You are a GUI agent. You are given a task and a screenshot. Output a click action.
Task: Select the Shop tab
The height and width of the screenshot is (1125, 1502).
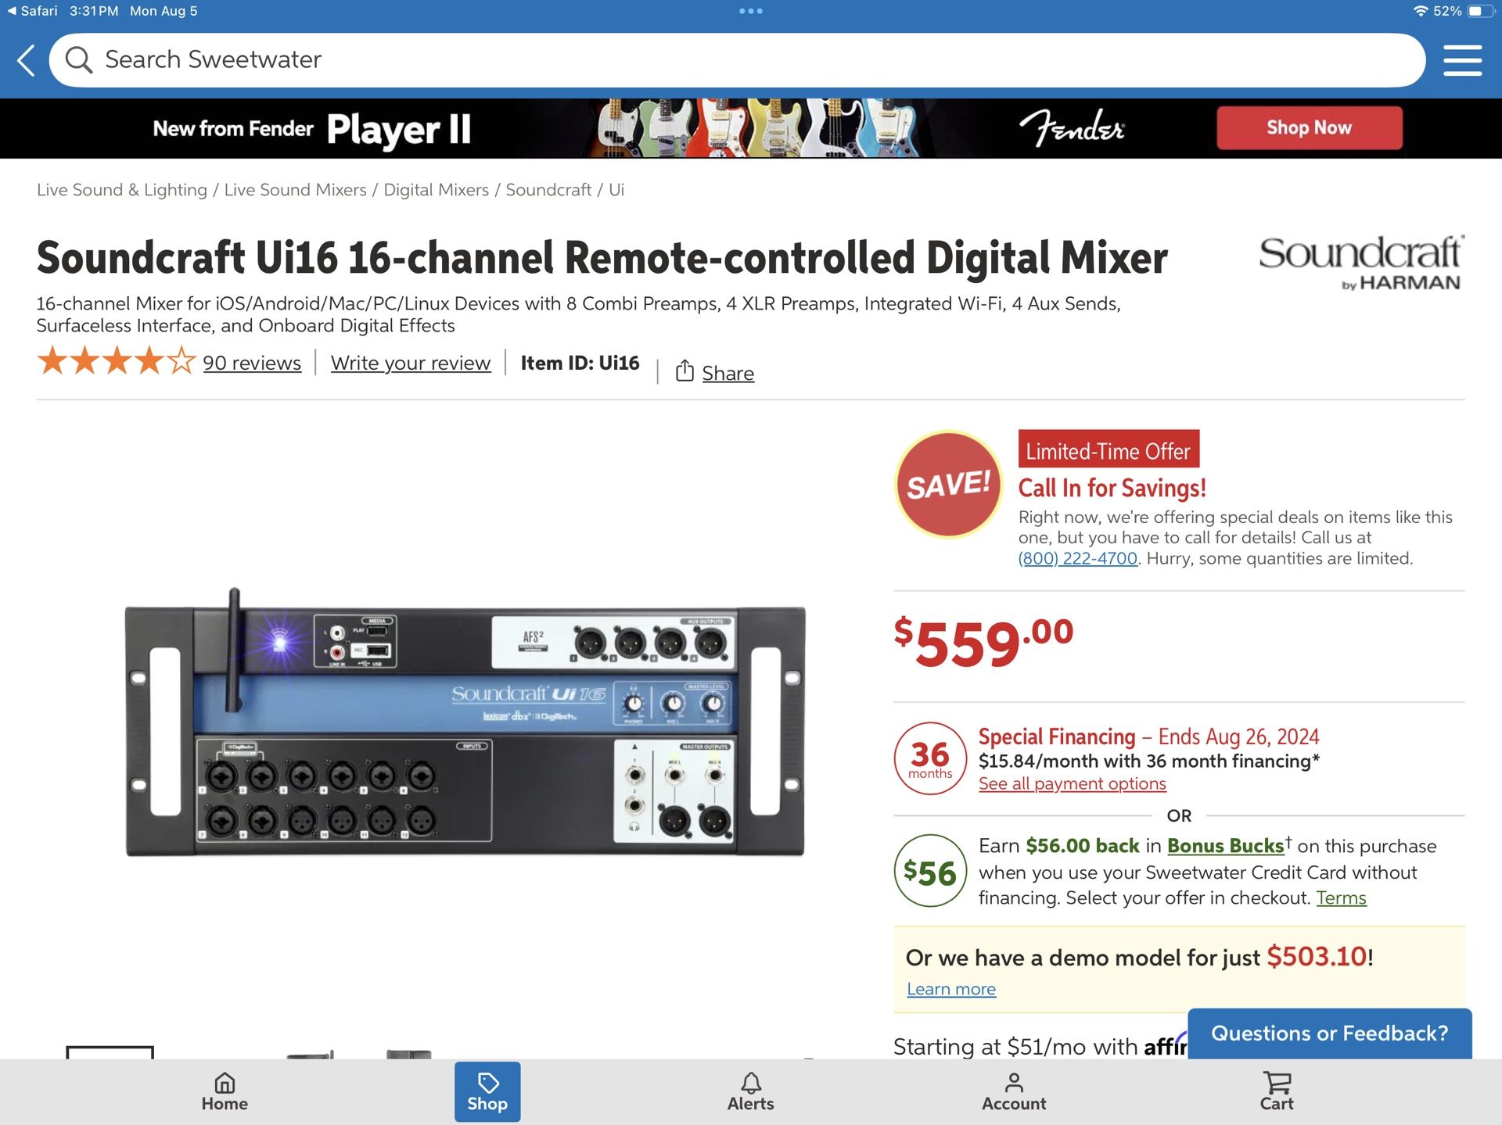(487, 1092)
